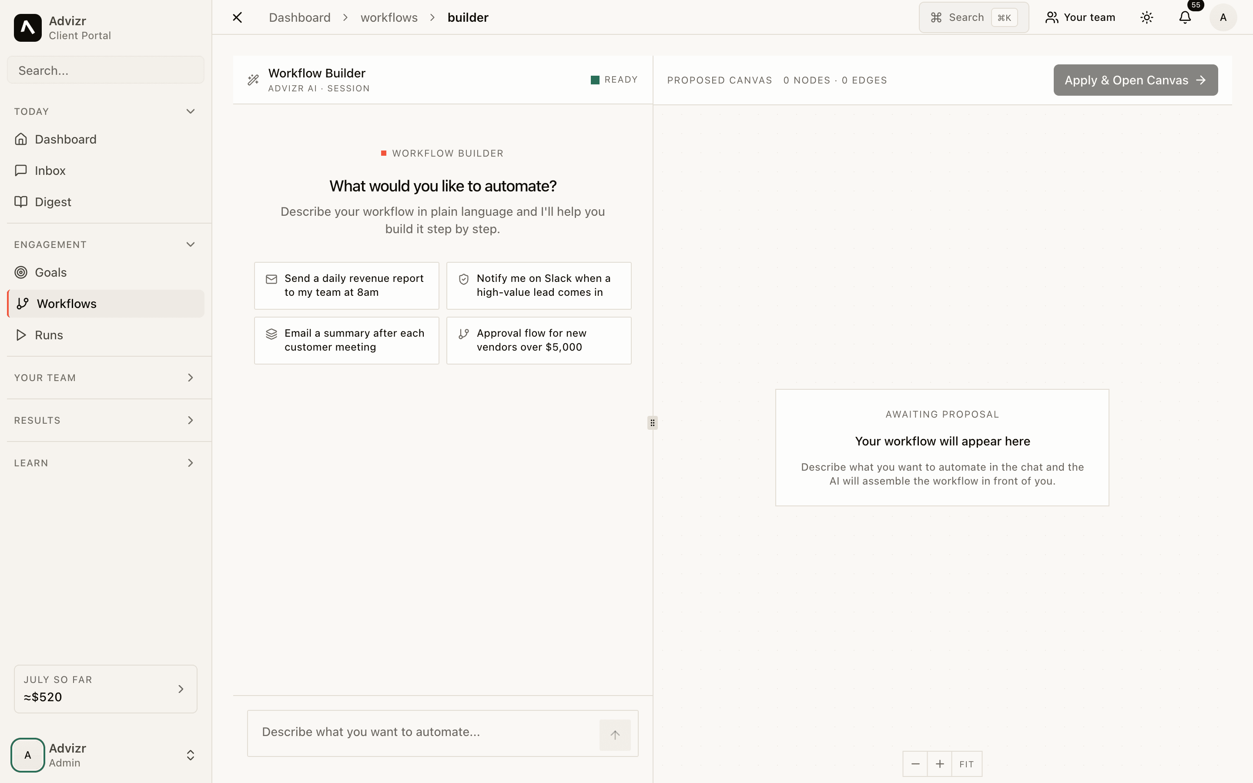Click the Runs play icon
The image size is (1253, 783).
(21, 335)
